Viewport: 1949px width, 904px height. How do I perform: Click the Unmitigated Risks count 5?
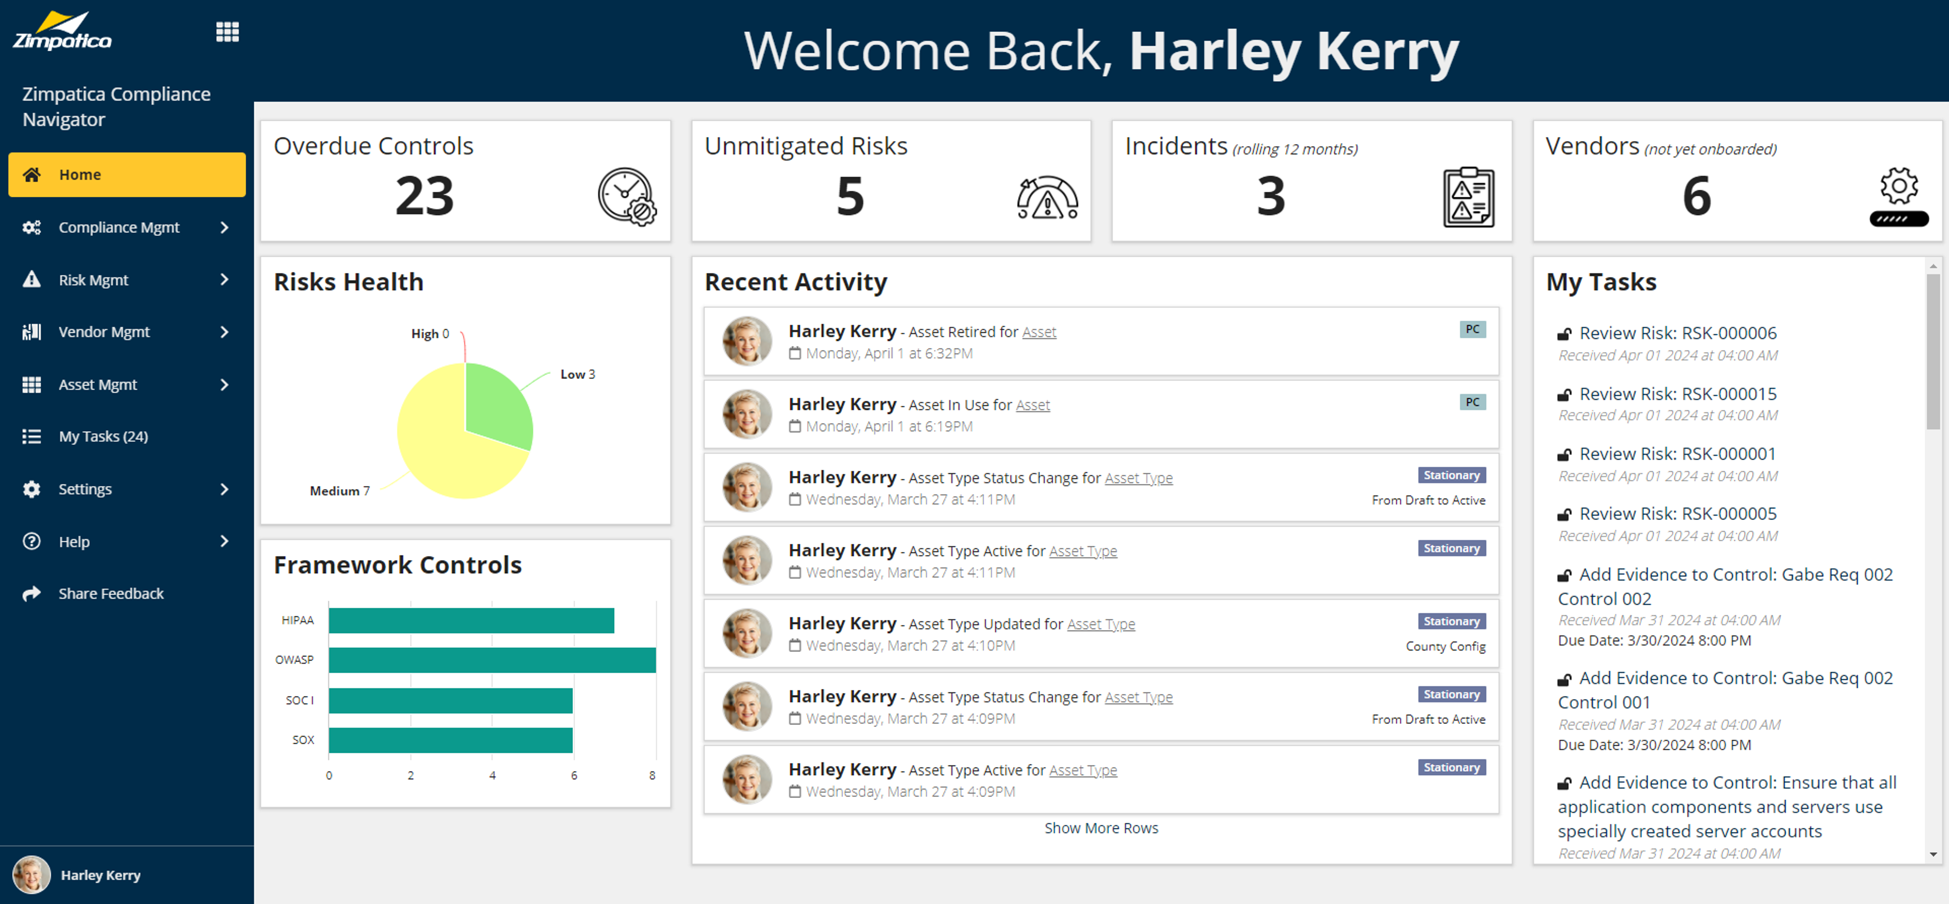tap(850, 197)
